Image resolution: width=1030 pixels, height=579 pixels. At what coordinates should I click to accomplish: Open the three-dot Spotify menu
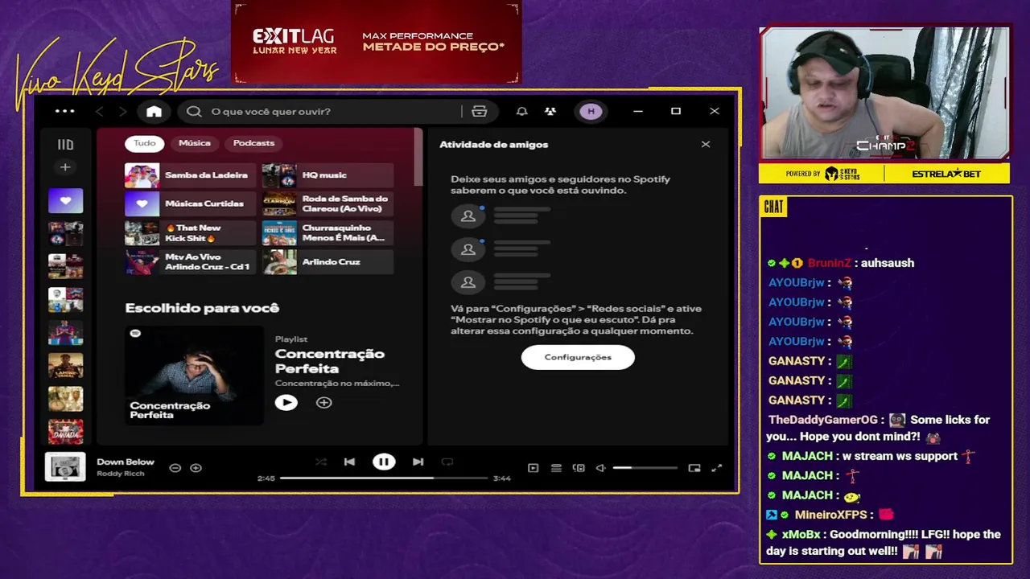click(65, 111)
